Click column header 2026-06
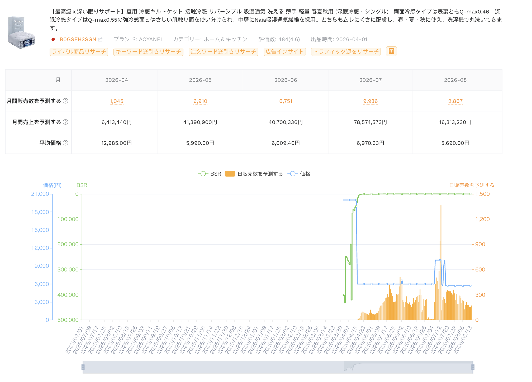The height and width of the screenshot is (382, 532). point(286,80)
